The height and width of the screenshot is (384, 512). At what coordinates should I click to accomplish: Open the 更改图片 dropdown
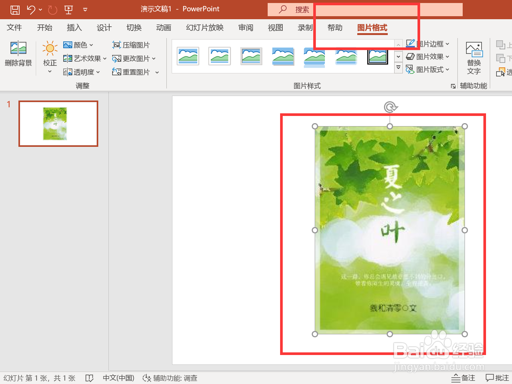134,58
